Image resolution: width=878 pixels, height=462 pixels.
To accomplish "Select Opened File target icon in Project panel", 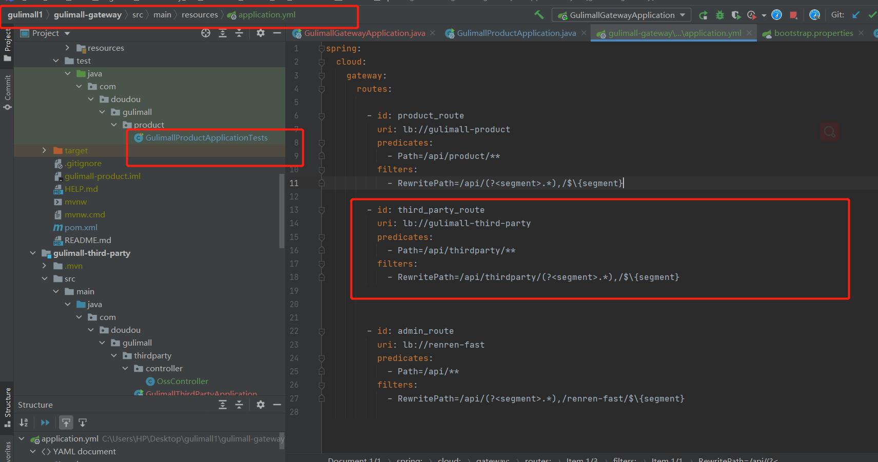I will tap(206, 33).
